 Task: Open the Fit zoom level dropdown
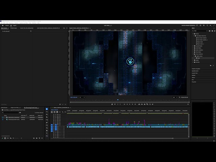(82, 97)
